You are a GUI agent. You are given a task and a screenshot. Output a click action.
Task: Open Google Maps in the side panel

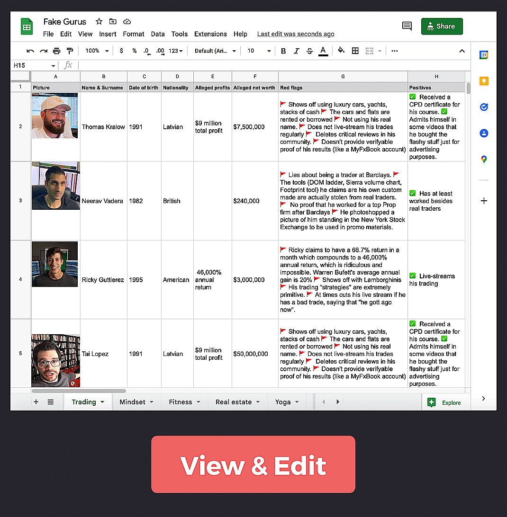click(484, 159)
